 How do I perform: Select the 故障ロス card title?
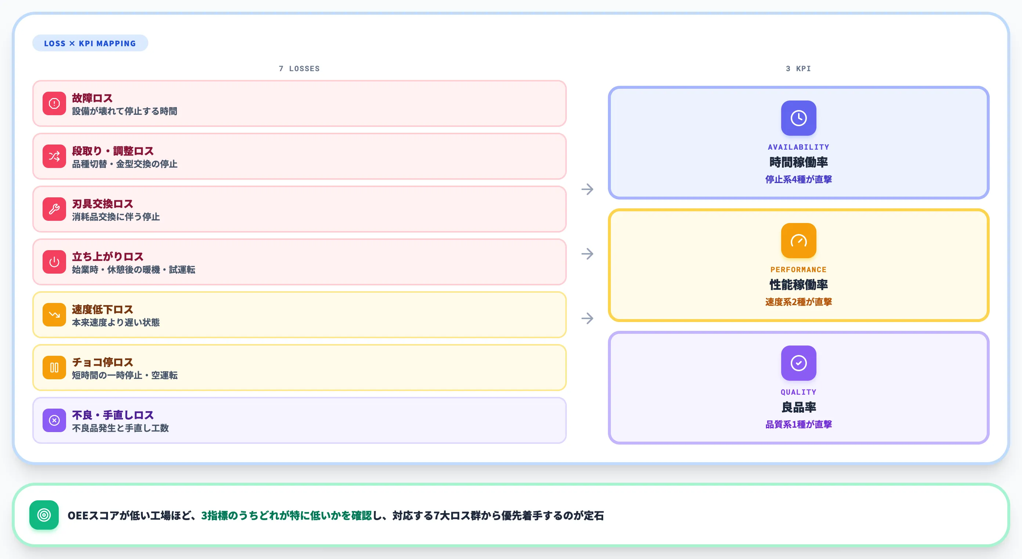coord(92,98)
